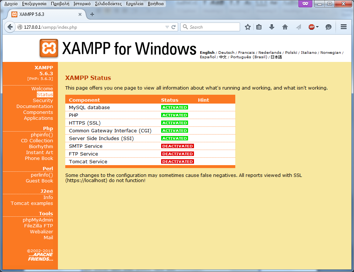Open the Phone Book link
This screenshot has width=354, height=272.
(x=39, y=158)
